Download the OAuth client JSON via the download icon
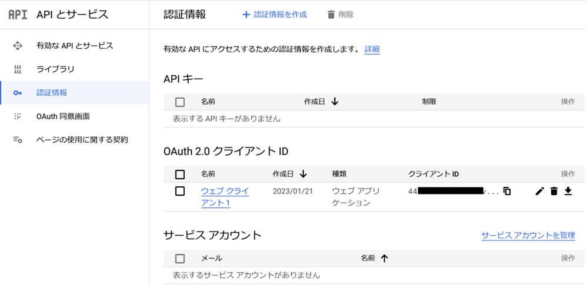Viewport: 586px width, 285px height. point(568,191)
